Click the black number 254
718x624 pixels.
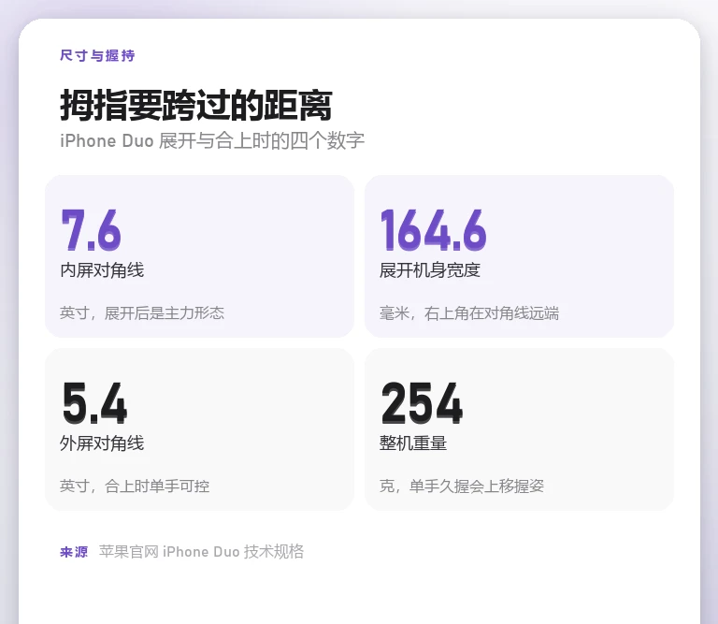click(422, 403)
